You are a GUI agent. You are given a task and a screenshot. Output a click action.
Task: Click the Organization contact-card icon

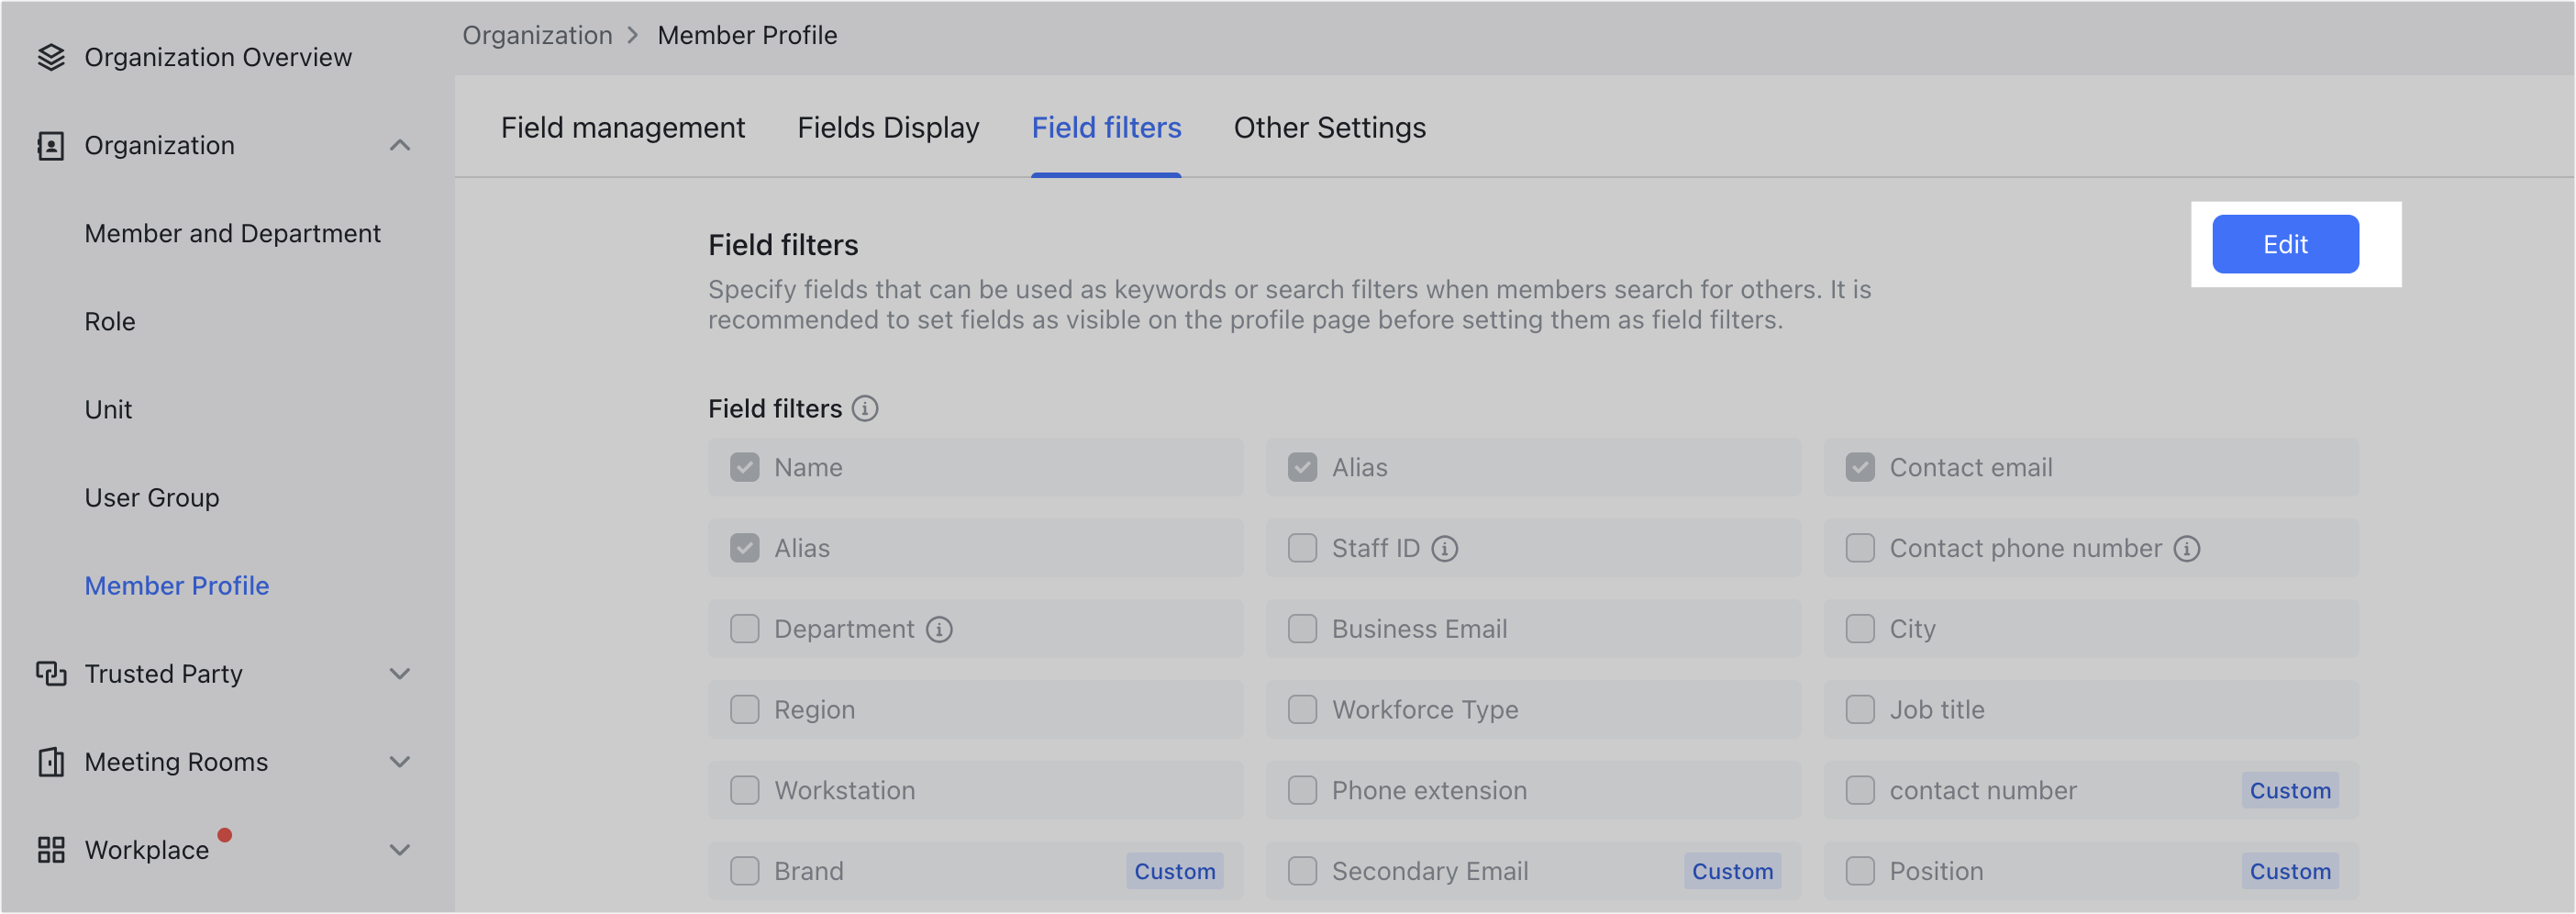click(50, 145)
